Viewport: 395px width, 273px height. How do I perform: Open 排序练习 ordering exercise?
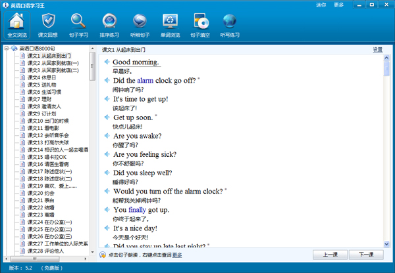click(110, 25)
